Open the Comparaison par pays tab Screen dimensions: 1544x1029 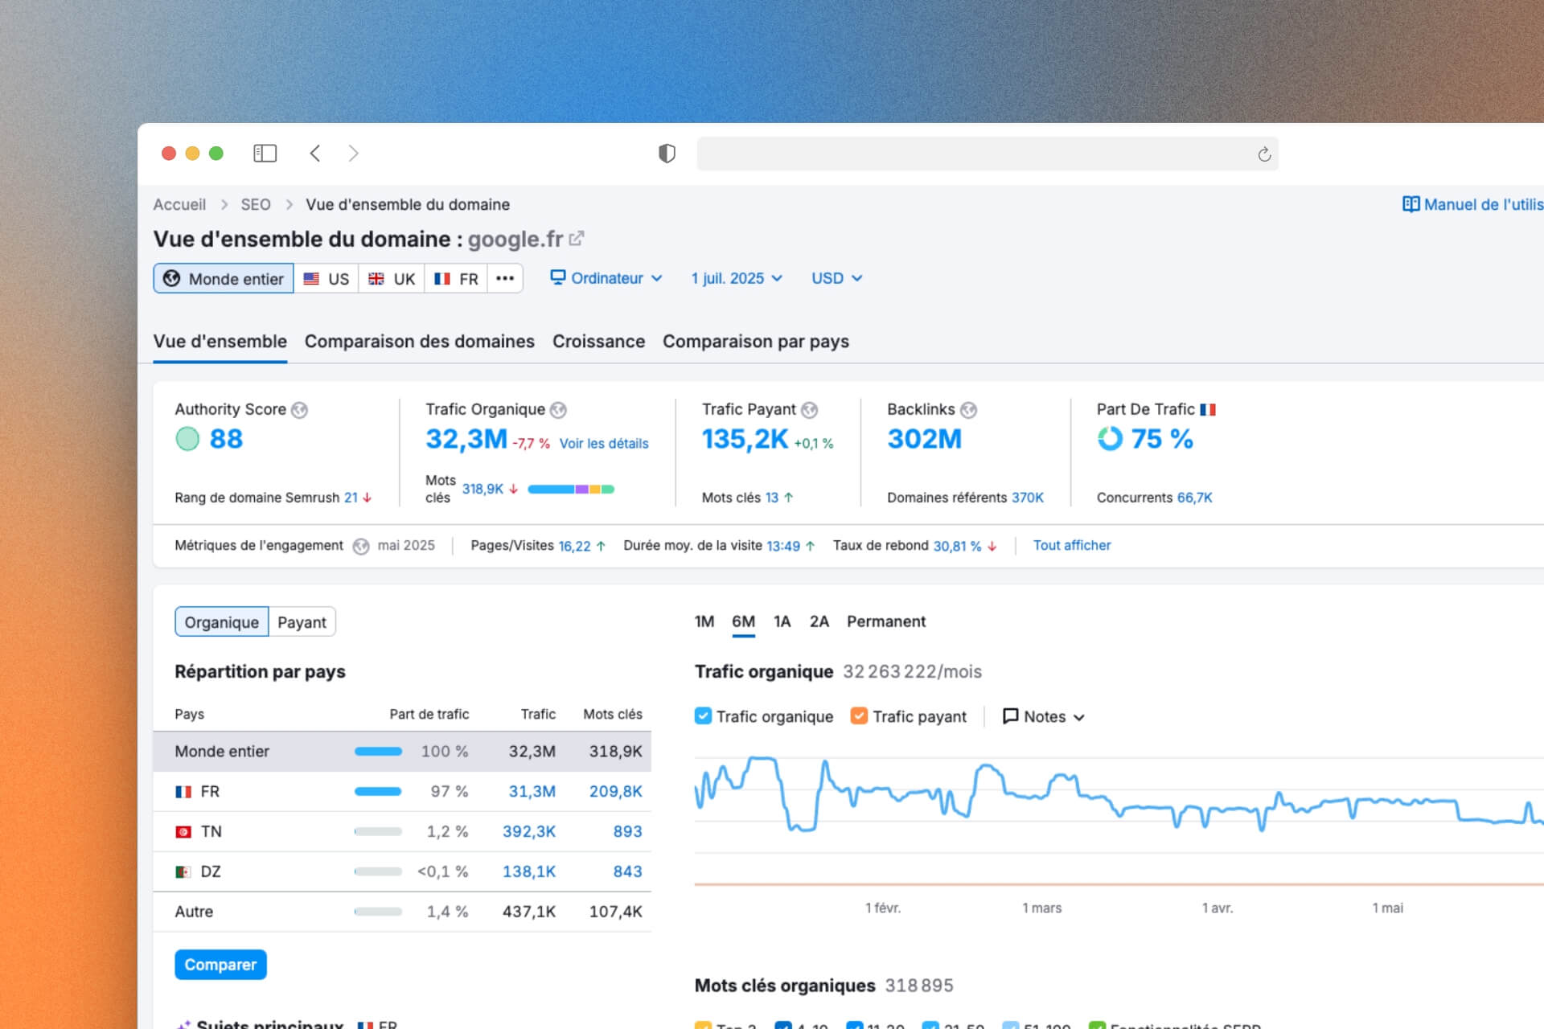[756, 342]
